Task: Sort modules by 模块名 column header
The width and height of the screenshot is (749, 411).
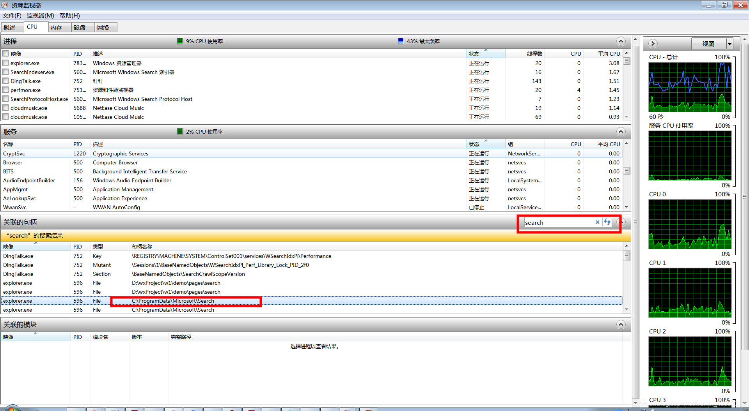Action: click(110, 337)
